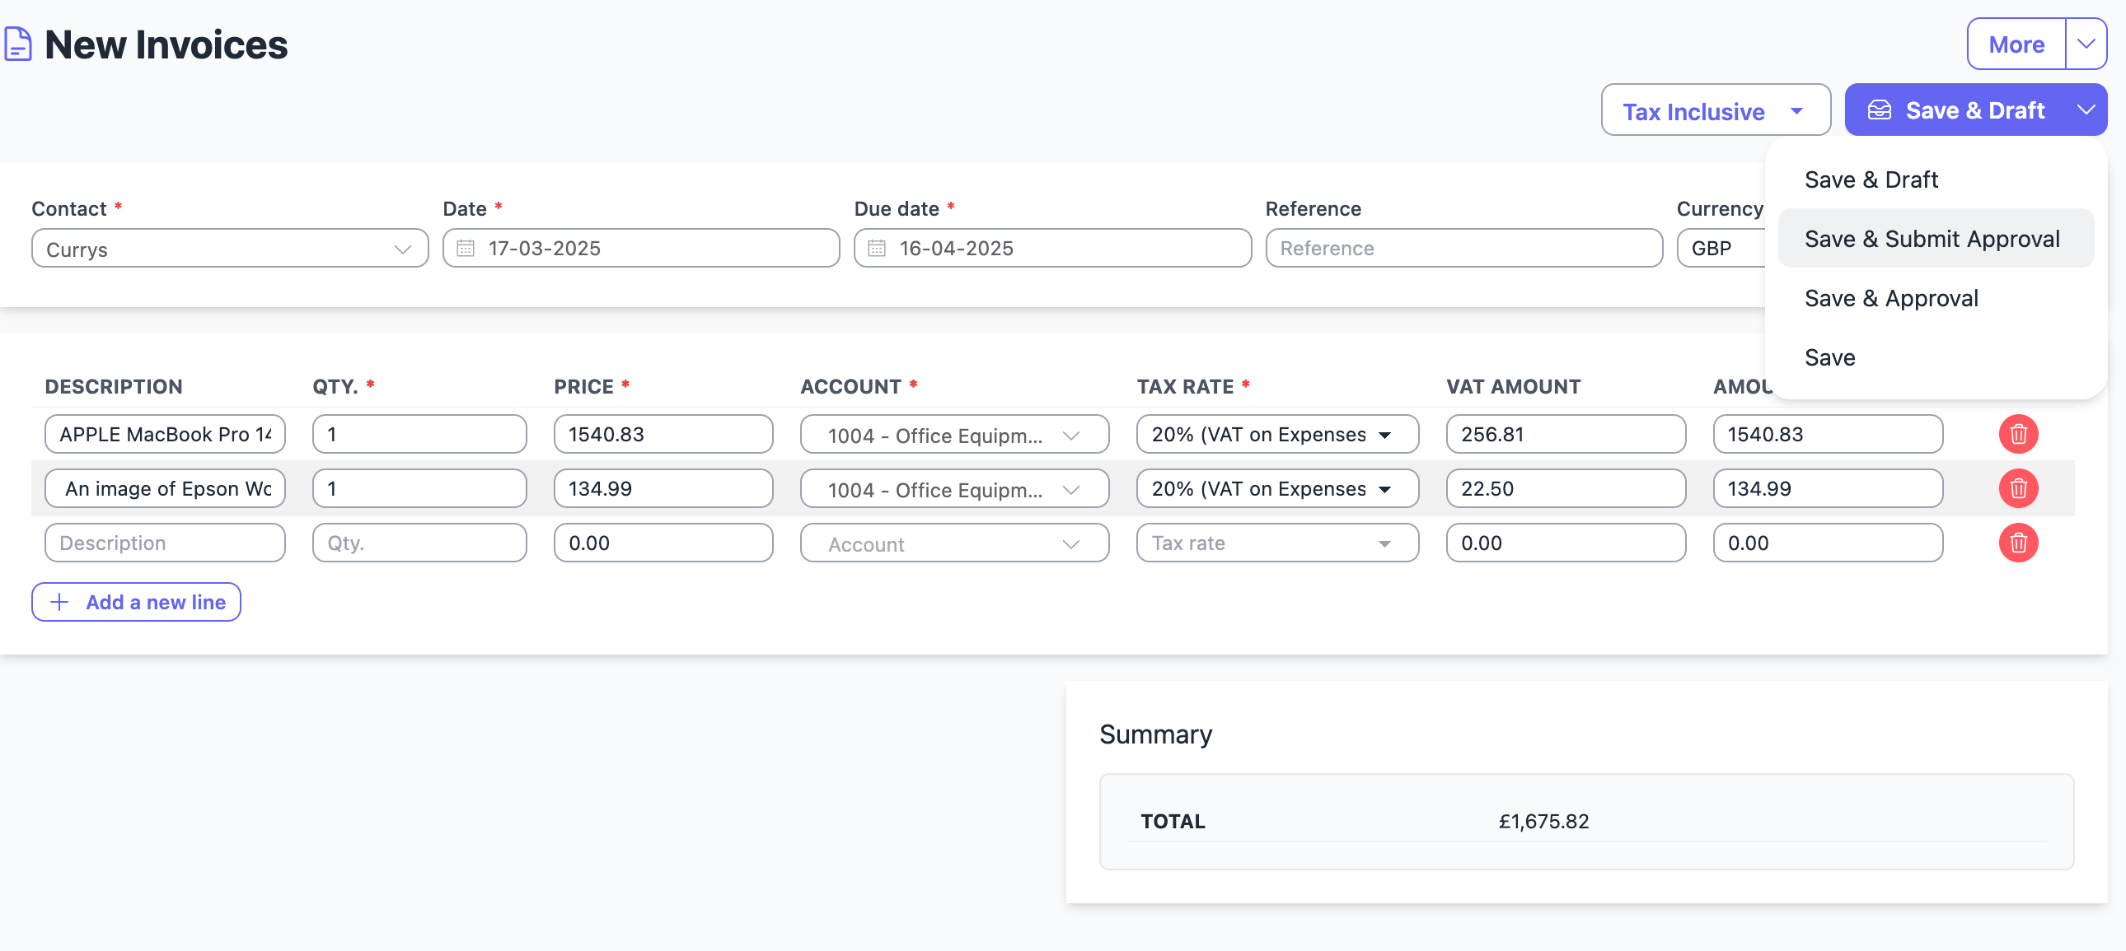This screenshot has width=2126, height=951.
Task: Click the PRICE column header
Action: (583, 386)
